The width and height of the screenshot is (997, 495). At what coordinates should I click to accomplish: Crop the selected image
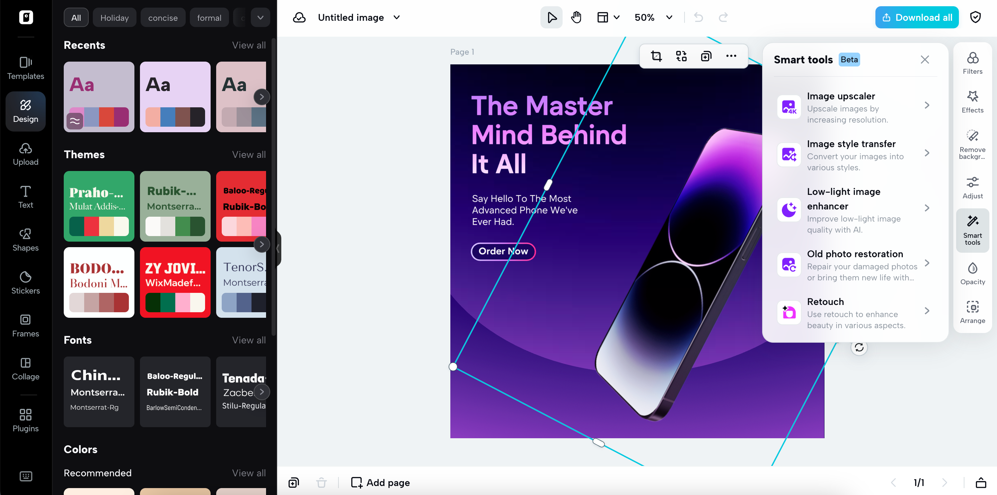pyautogui.click(x=656, y=56)
